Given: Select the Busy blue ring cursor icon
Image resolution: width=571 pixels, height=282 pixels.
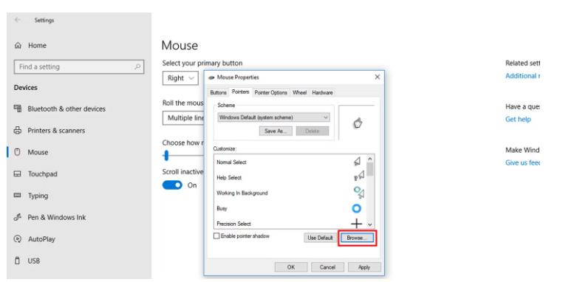Looking at the screenshot, I should coord(357,208).
